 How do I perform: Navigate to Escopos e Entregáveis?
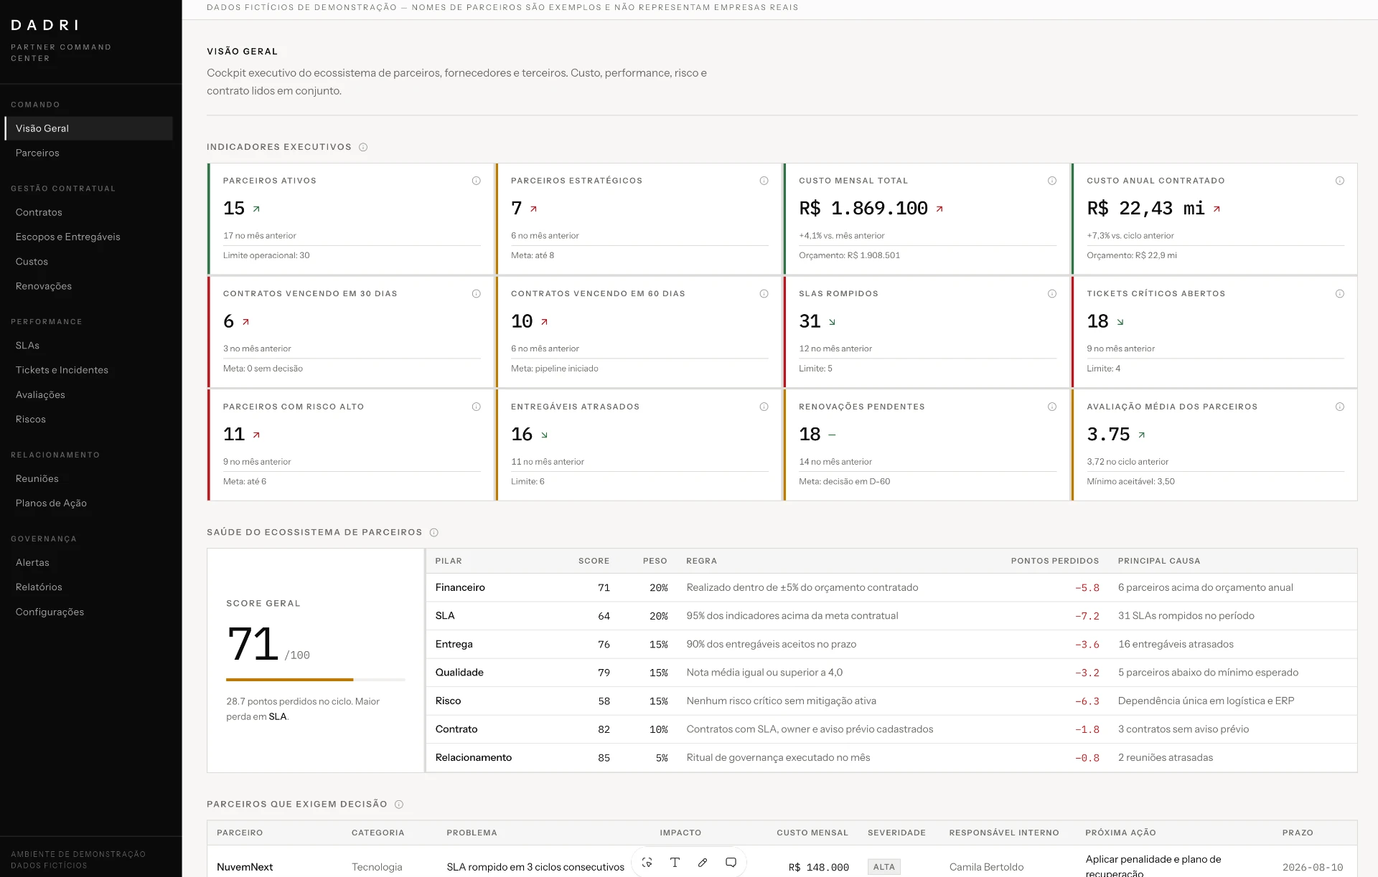click(x=88, y=237)
